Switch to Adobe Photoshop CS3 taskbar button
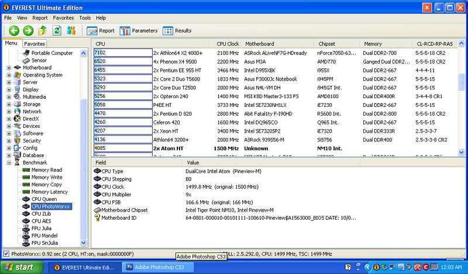 click(x=159, y=267)
